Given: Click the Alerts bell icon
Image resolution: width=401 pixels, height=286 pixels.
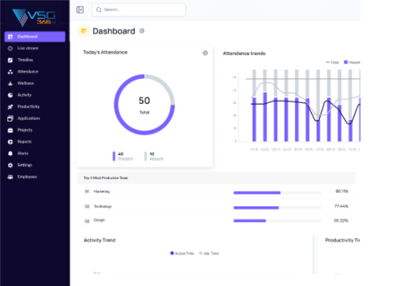Looking at the screenshot, I should [10, 154].
